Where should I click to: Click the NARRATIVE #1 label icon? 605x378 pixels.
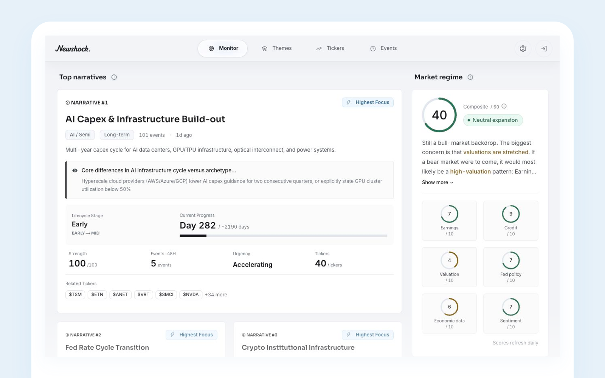pos(68,103)
